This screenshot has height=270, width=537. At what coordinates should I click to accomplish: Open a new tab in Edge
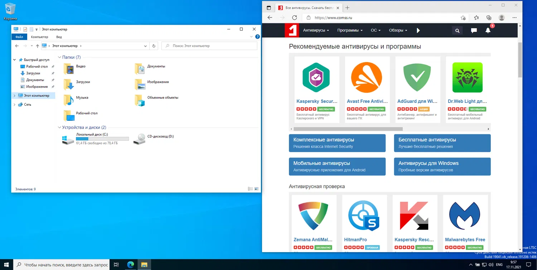pos(347,7)
